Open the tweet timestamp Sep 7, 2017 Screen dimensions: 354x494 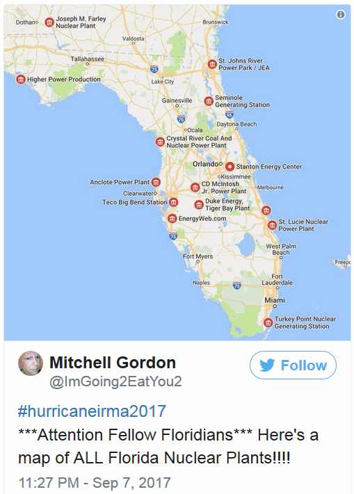[95, 483]
